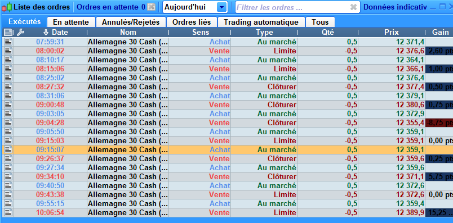Show all orders with the Tous tab
Screen dimensions: 453x223
(x=320, y=22)
